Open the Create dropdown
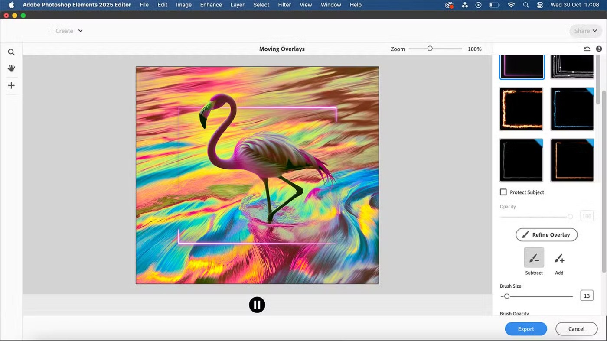The height and width of the screenshot is (341, 607). tap(69, 31)
